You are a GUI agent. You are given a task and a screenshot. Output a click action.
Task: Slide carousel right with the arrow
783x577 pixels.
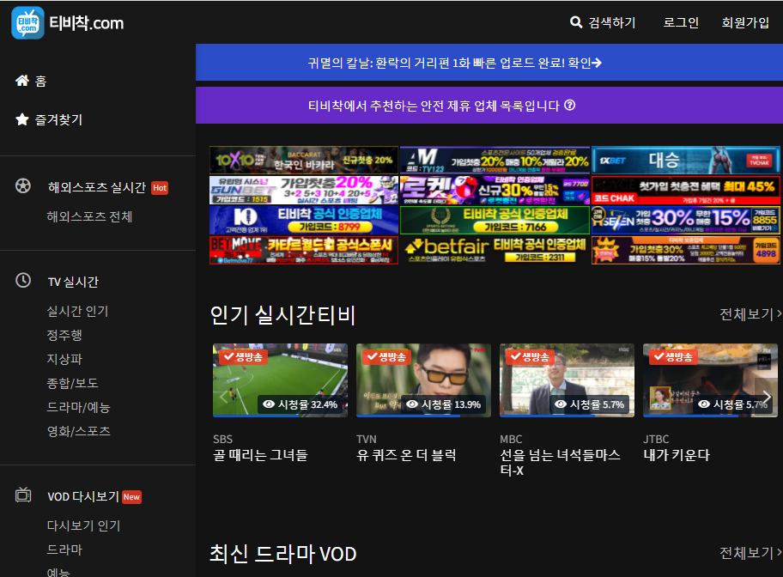coord(767,398)
